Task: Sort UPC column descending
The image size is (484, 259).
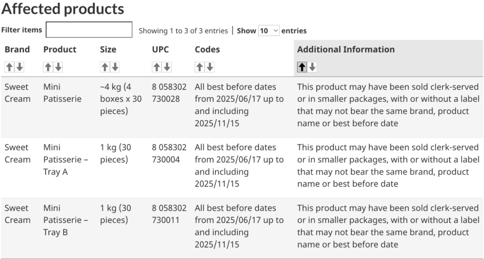Action: pyautogui.click(x=167, y=67)
